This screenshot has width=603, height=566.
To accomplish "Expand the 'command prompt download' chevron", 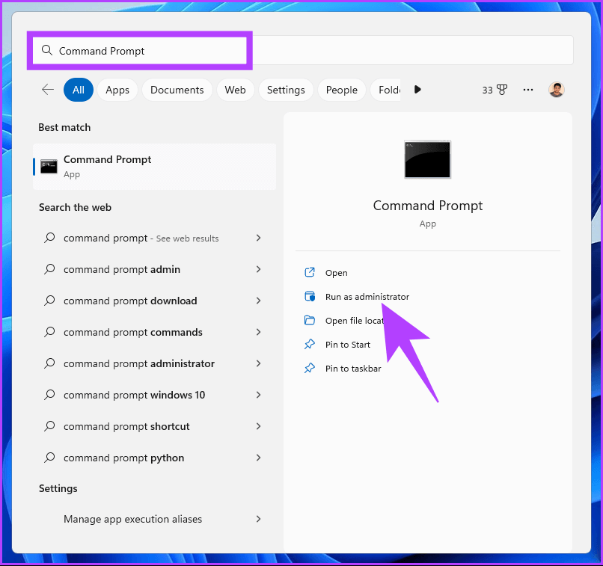I will (x=258, y=301).
